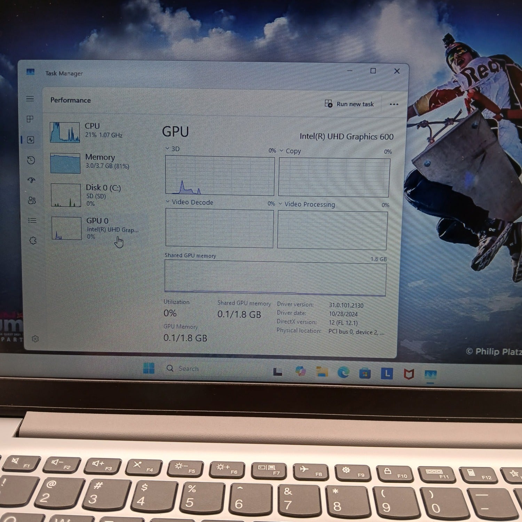Viewport: 522px width, 522px height.
Task: Click the Utilization 0% value
Action: point(170,313)
